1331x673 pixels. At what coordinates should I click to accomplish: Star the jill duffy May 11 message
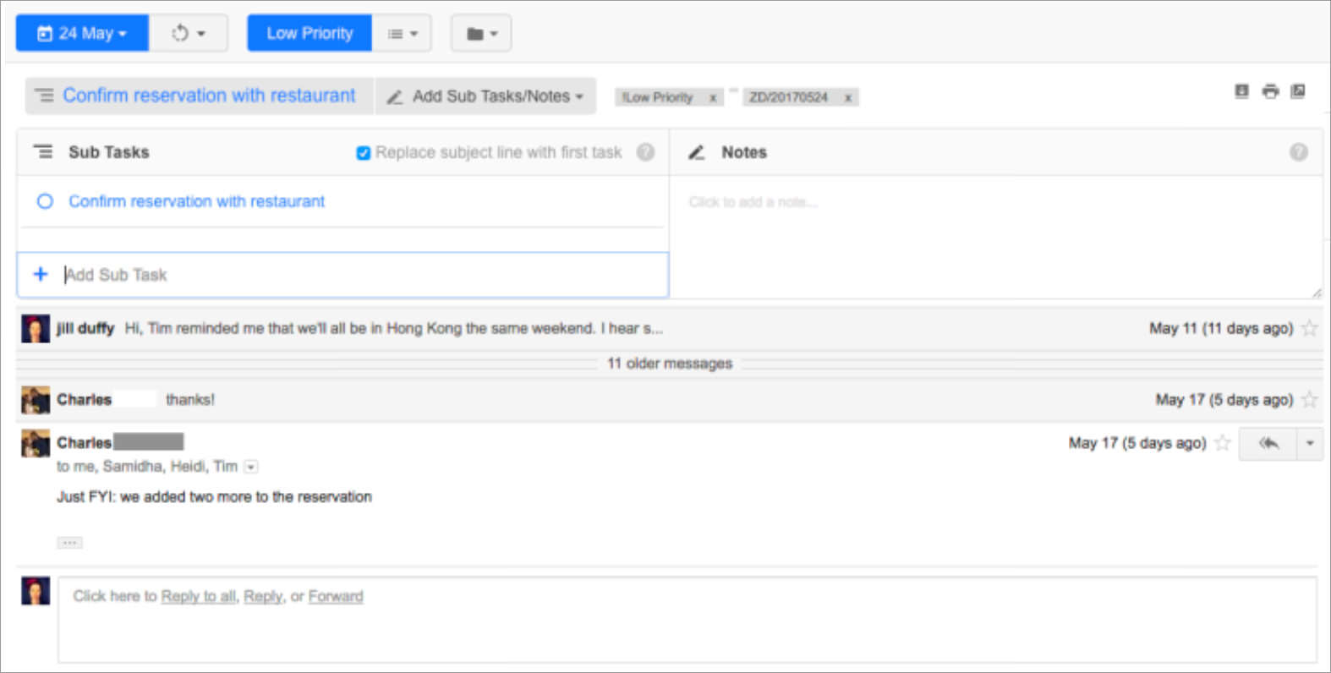1310,328
